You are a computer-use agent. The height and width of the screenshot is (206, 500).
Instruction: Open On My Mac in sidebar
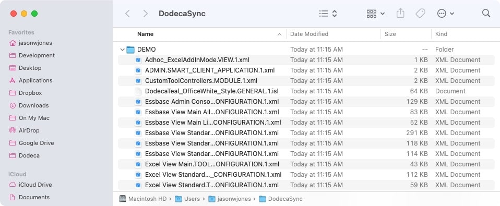coord(34,118)
